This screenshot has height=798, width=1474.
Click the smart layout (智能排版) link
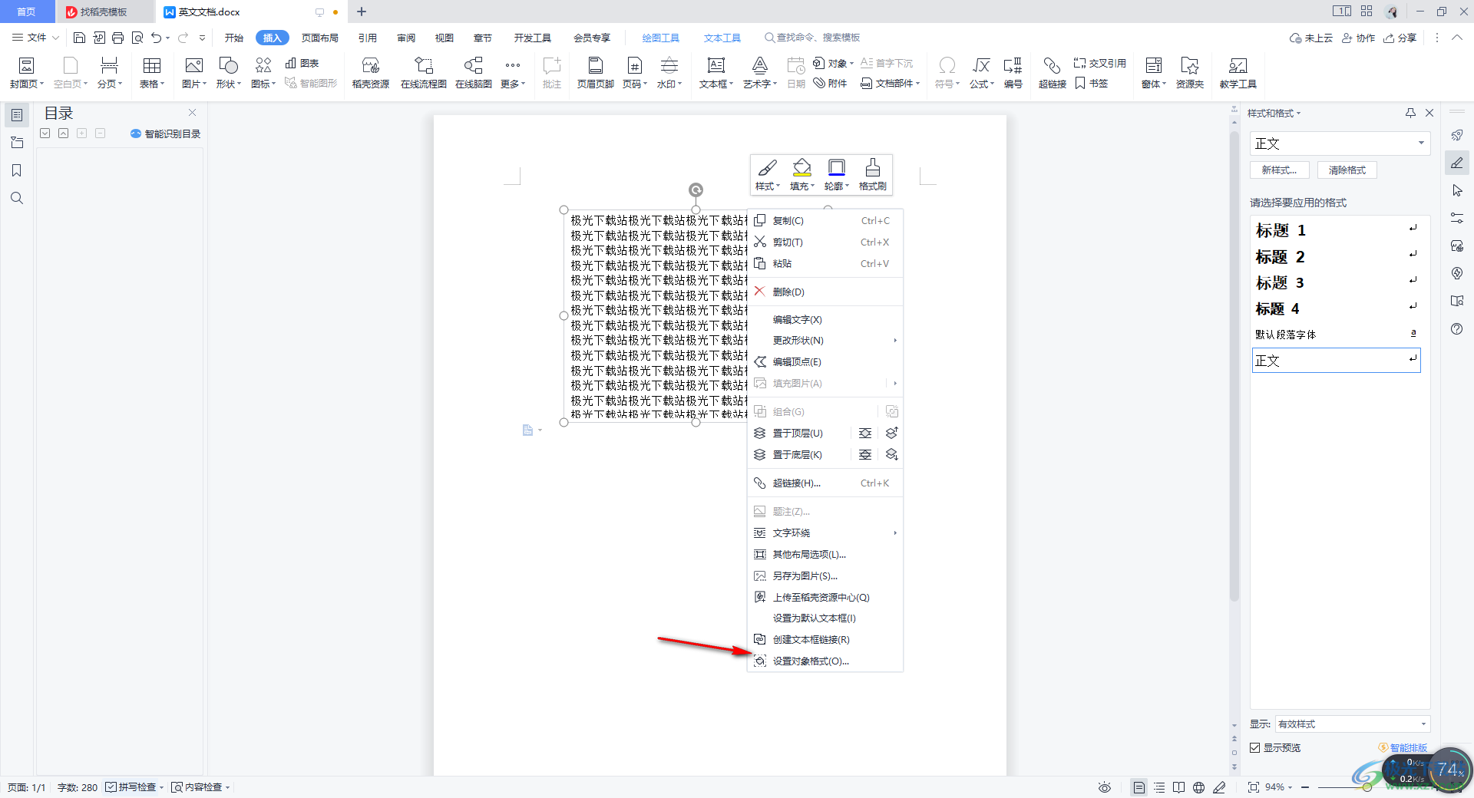point(1403,747)
